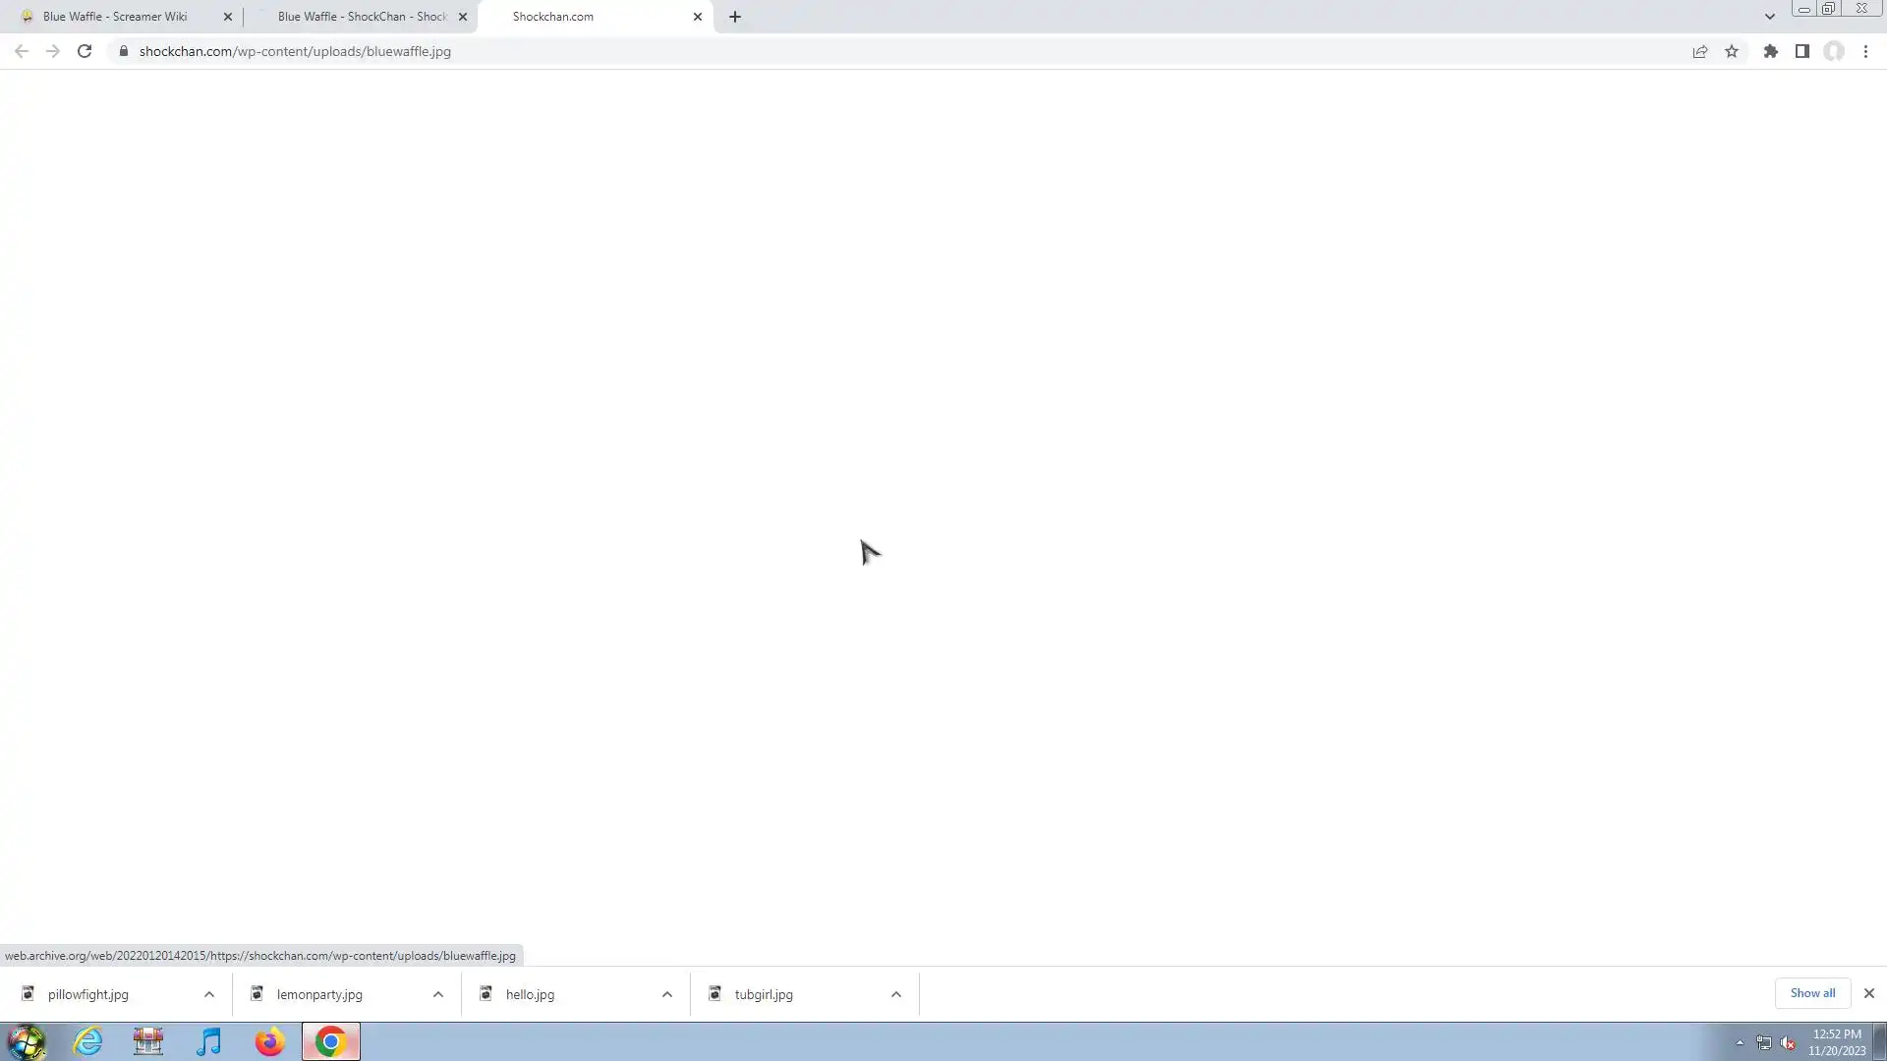
Task: Close the downloads shelf bar
Action: point(1868,993)
